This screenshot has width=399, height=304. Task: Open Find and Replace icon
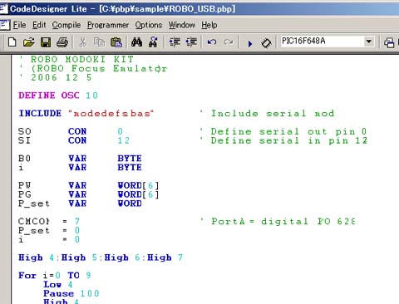tap(153, 42)
